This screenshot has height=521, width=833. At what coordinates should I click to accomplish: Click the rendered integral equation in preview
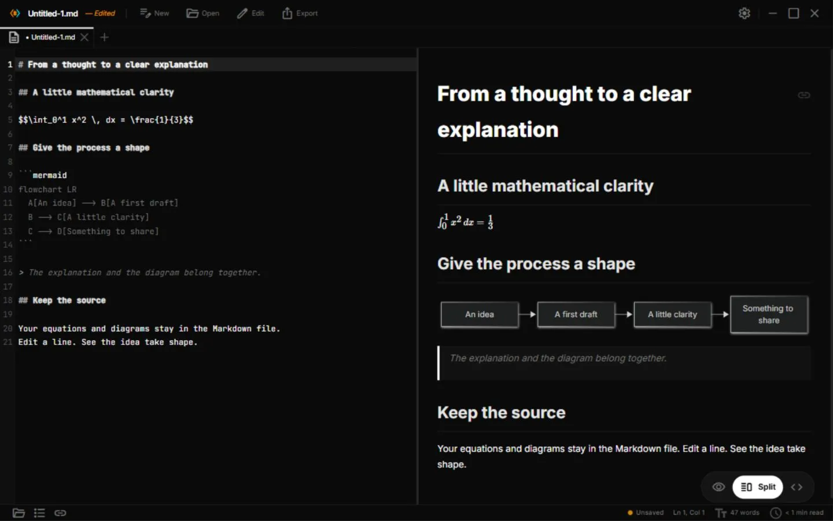(x=466, y=222)
